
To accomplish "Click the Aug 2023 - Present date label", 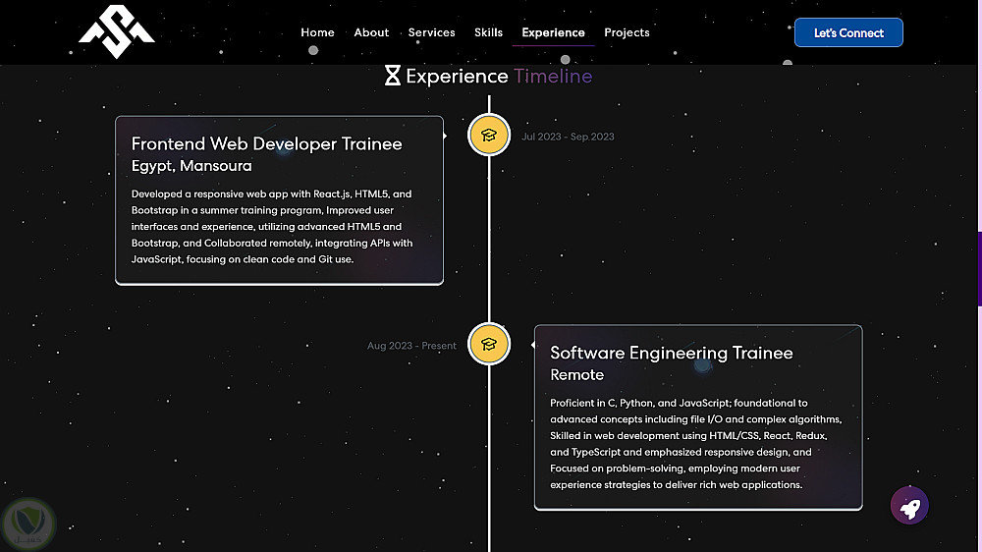I will pyautogui.click(x=411, y=346).
